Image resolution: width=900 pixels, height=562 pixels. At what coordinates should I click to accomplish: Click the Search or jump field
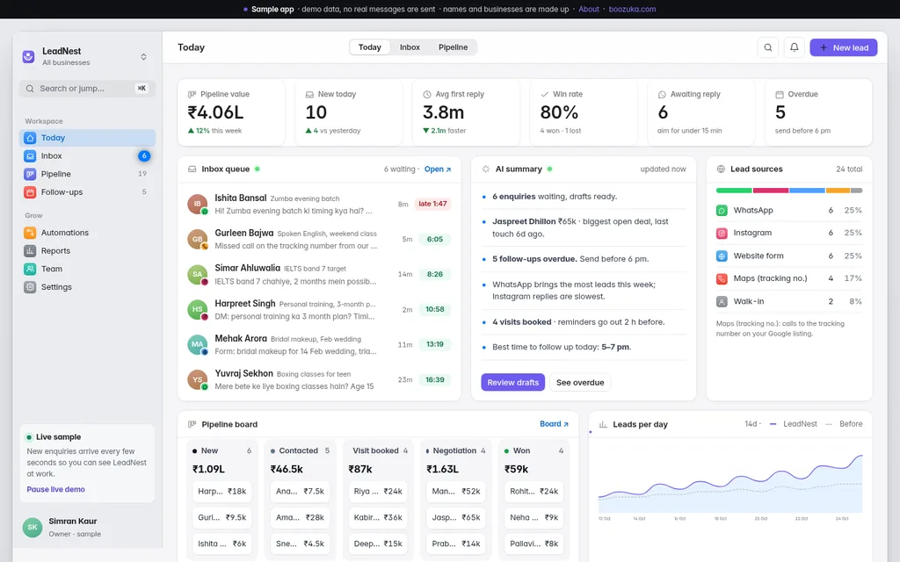click(x=87, y=89)
